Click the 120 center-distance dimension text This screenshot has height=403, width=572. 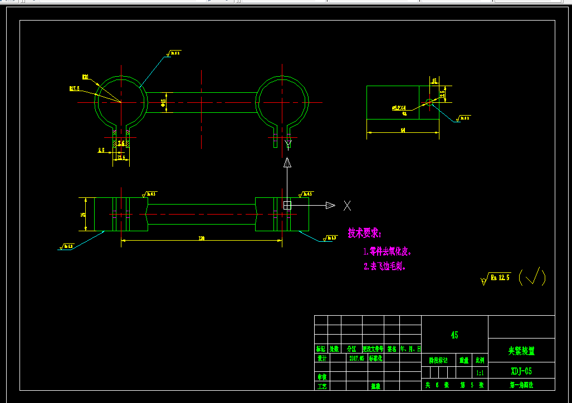coord(202,238)
